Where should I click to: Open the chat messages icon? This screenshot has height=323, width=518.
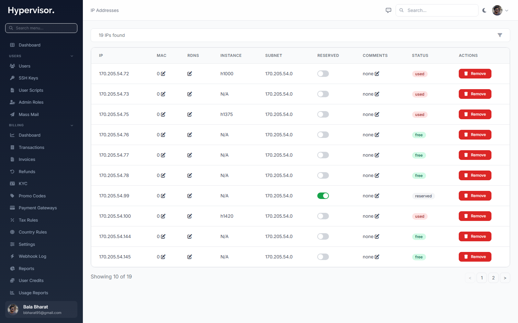388,10
